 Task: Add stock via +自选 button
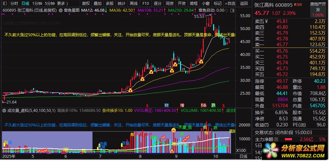click(230, 4)
